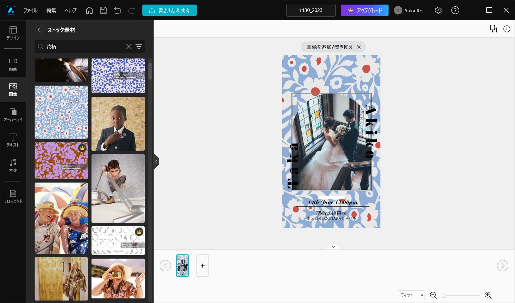Viewport: 515px width, 303px height.
Task: Go to the next page arrow
Action: [503, 265]
